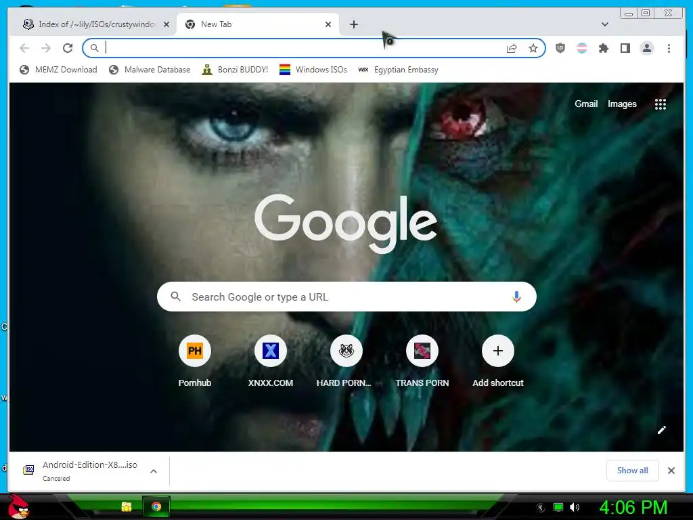693x520 pixels.
Task: Go back with the back arrow
Action: [24, 48]
